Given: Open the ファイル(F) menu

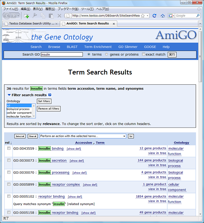Looking at the screenshot, I should tap(10, 9).
